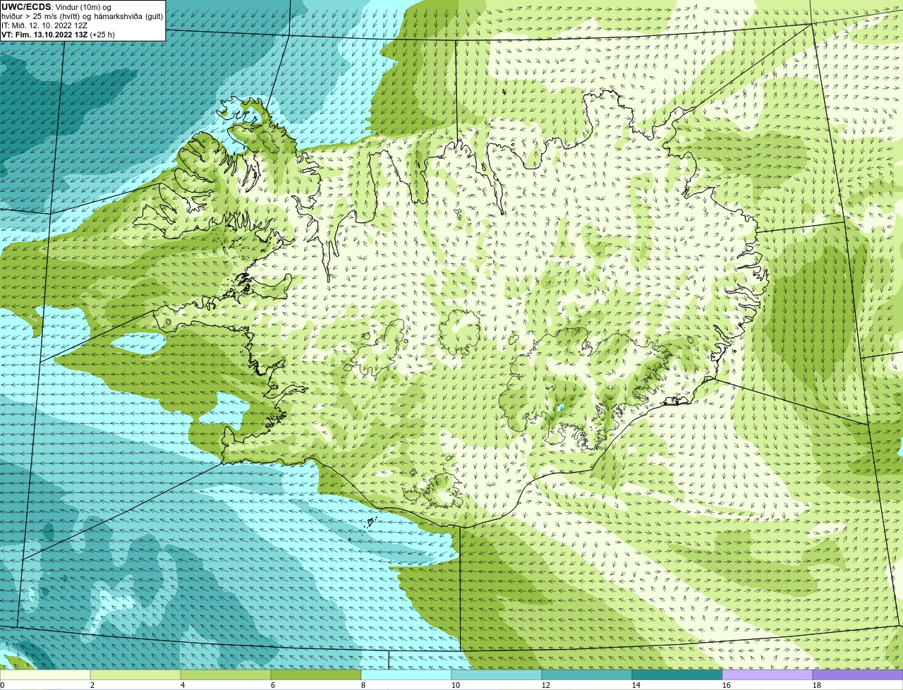Viewport: 903px width, 690px height.
Task: Click the dark teal 14–16 legend swatch
Action: [677, 675]
